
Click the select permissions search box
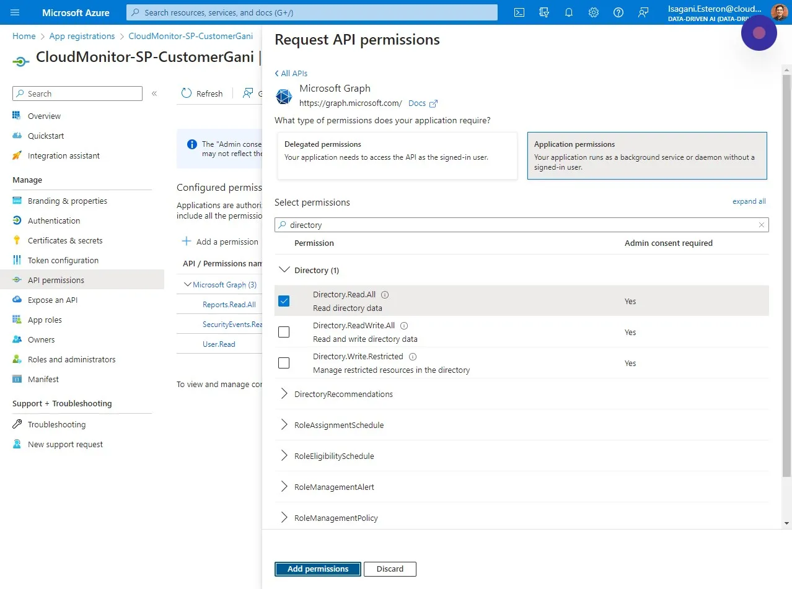point(522,225)
